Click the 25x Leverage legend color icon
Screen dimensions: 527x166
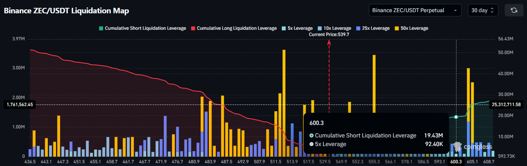pyautogui.click(x=358, y=28)
